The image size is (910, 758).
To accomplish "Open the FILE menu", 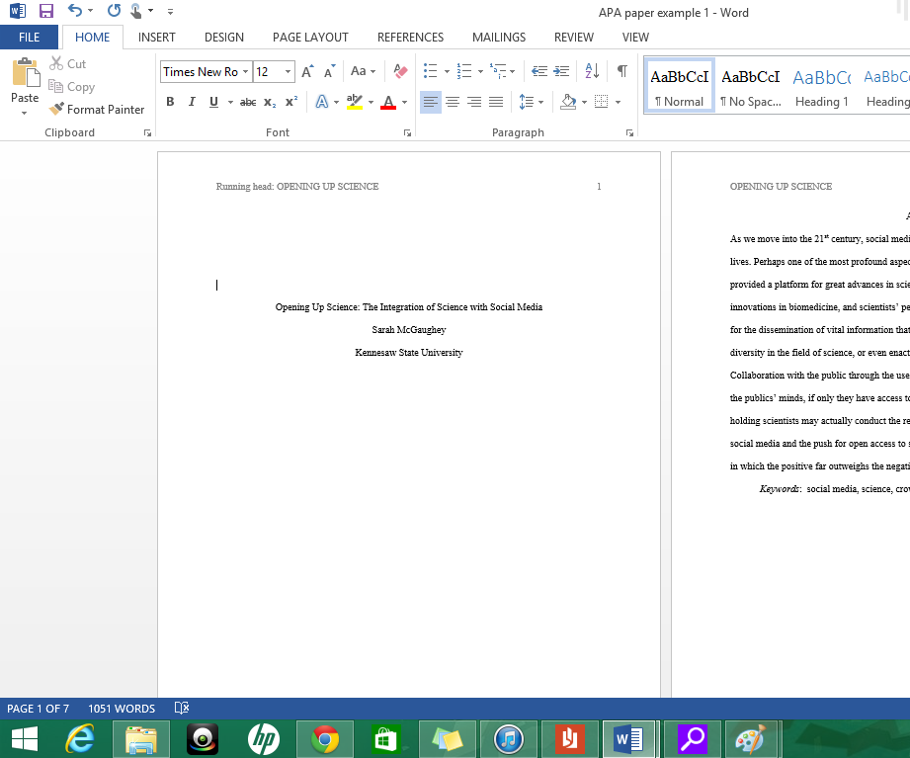I will pyautogui.click(x=30, y=37).
